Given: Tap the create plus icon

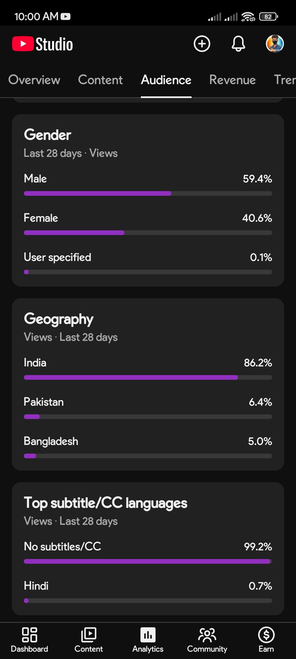Looking at the screenshot, I should [x=202, y=44].
